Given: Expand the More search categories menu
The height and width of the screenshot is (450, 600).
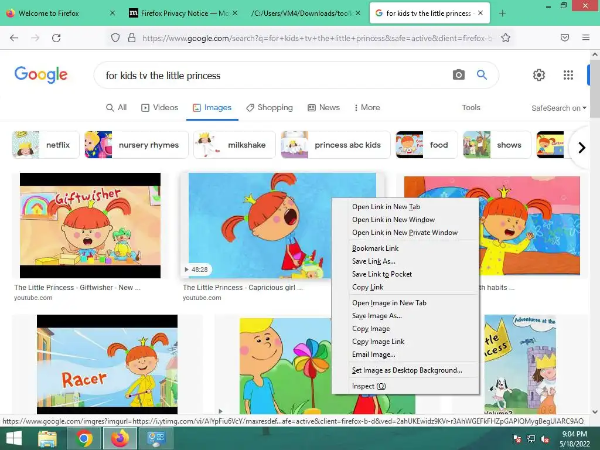Looking at the screenshot, I should click(367, 108).
